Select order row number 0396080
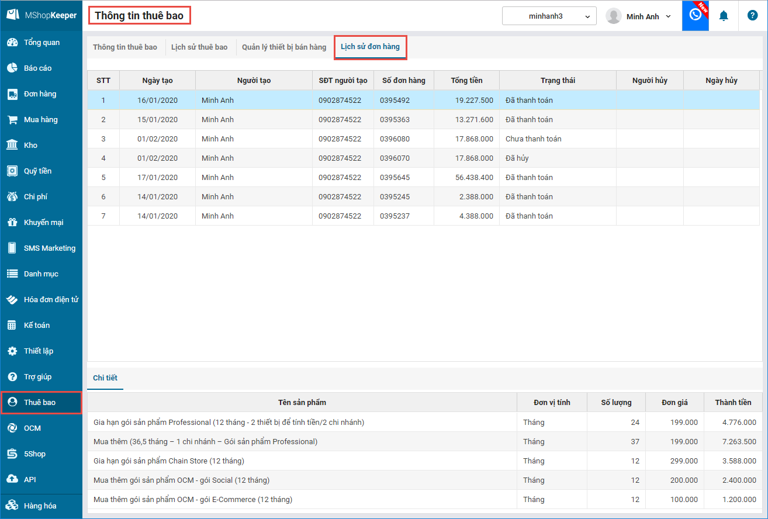This screenshot has width=768, height=519. pyautogui.click(x=395, y=139)
